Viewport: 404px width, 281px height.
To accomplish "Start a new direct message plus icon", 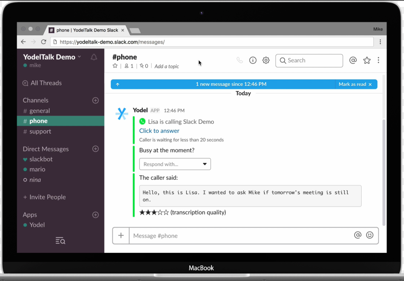I will click(x=96, y=149).
